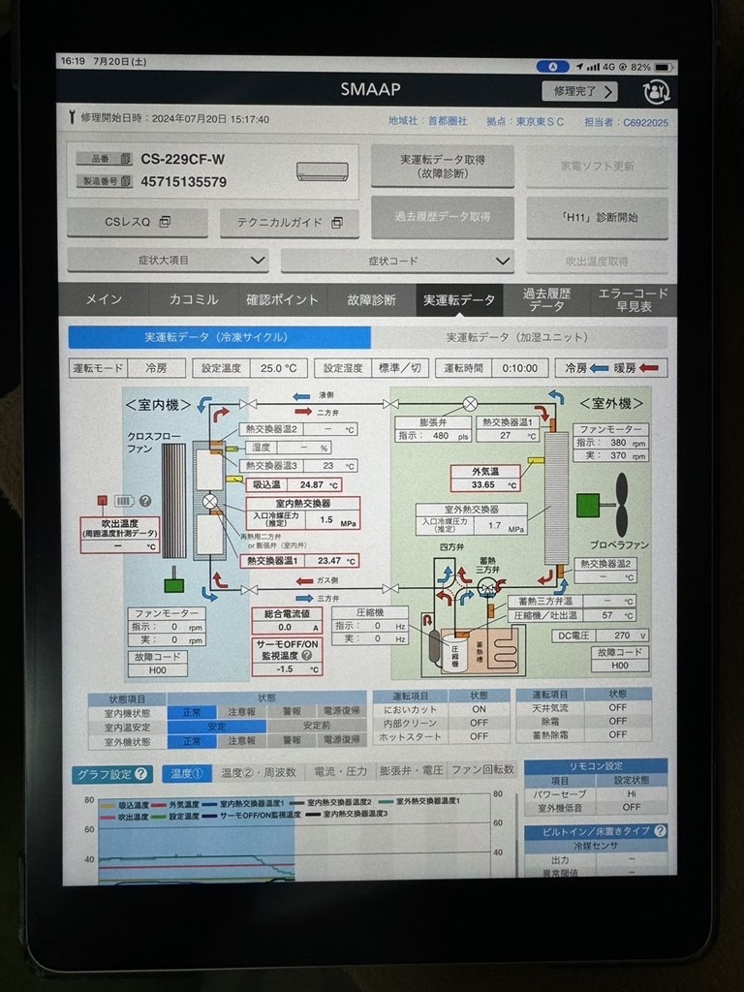Screen dimensions: 744x992
Task: Switch to the エラーコード早見表 tab
Action: pos(634,299)
